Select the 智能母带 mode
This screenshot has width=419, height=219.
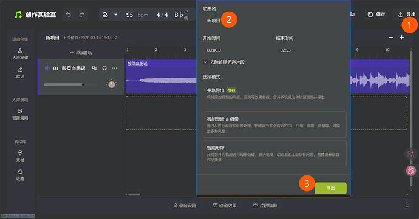tap(274, 153)
